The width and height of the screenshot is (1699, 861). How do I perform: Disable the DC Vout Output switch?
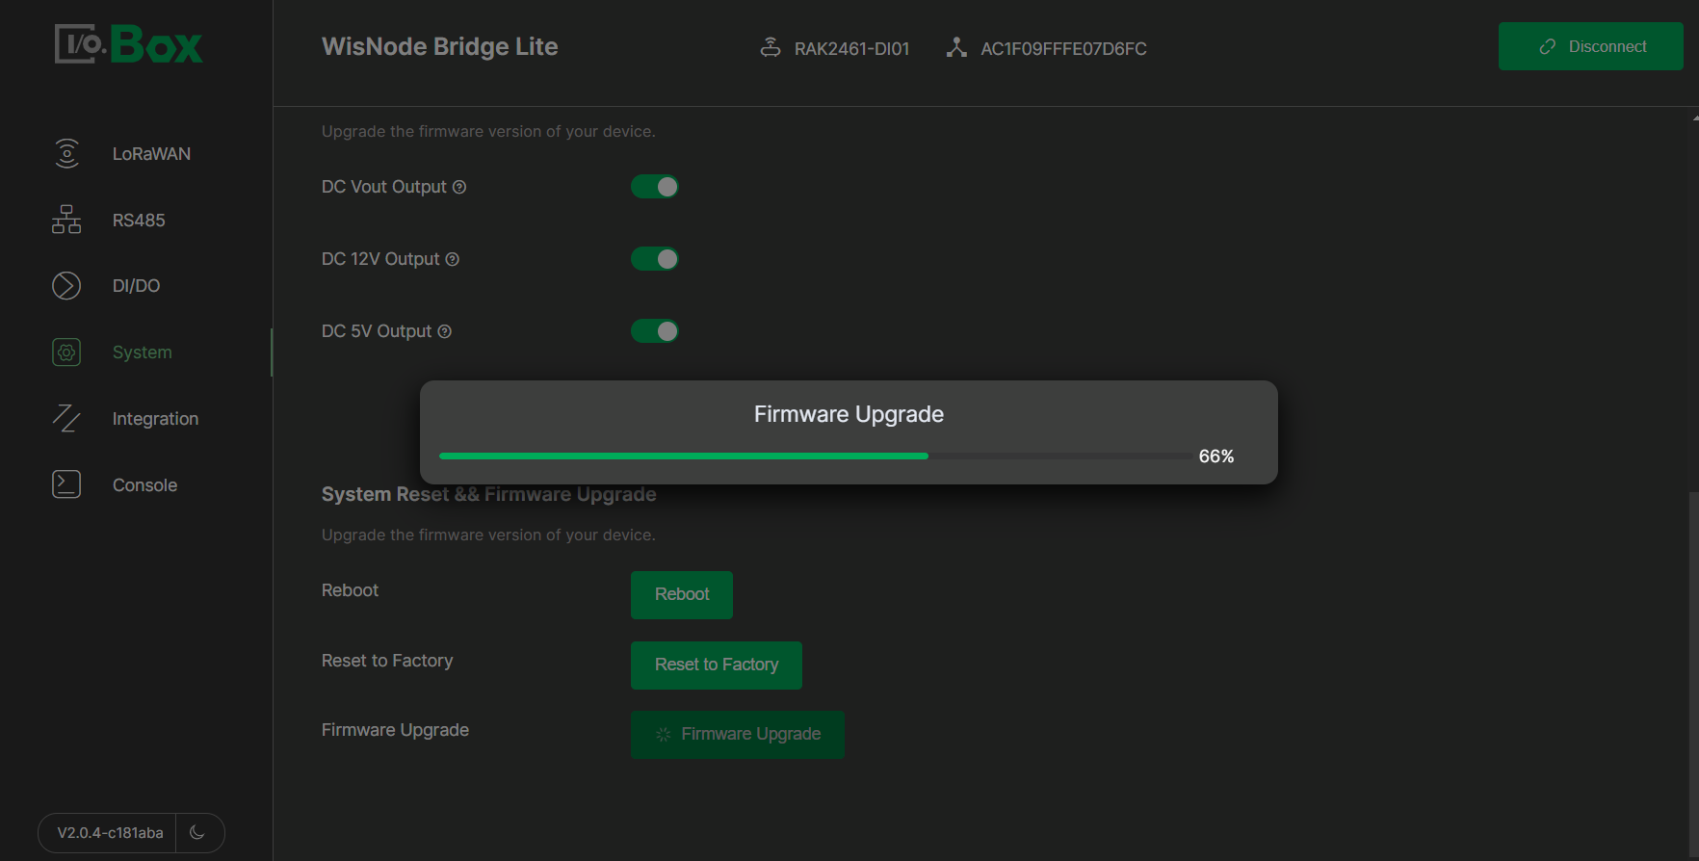coord(655,187)
